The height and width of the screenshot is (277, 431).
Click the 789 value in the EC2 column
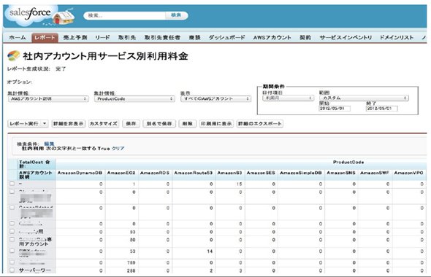(131, 262)
